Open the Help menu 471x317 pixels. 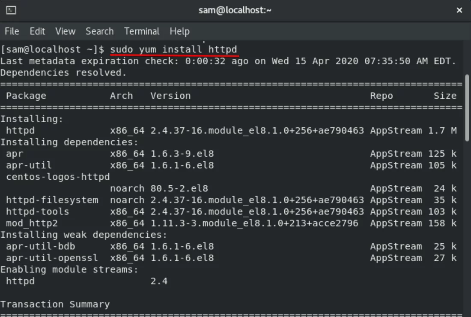180,31
